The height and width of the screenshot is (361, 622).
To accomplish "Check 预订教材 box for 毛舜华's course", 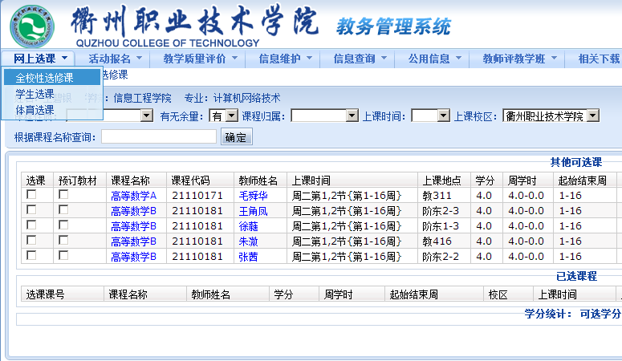I will pos(63,195).
